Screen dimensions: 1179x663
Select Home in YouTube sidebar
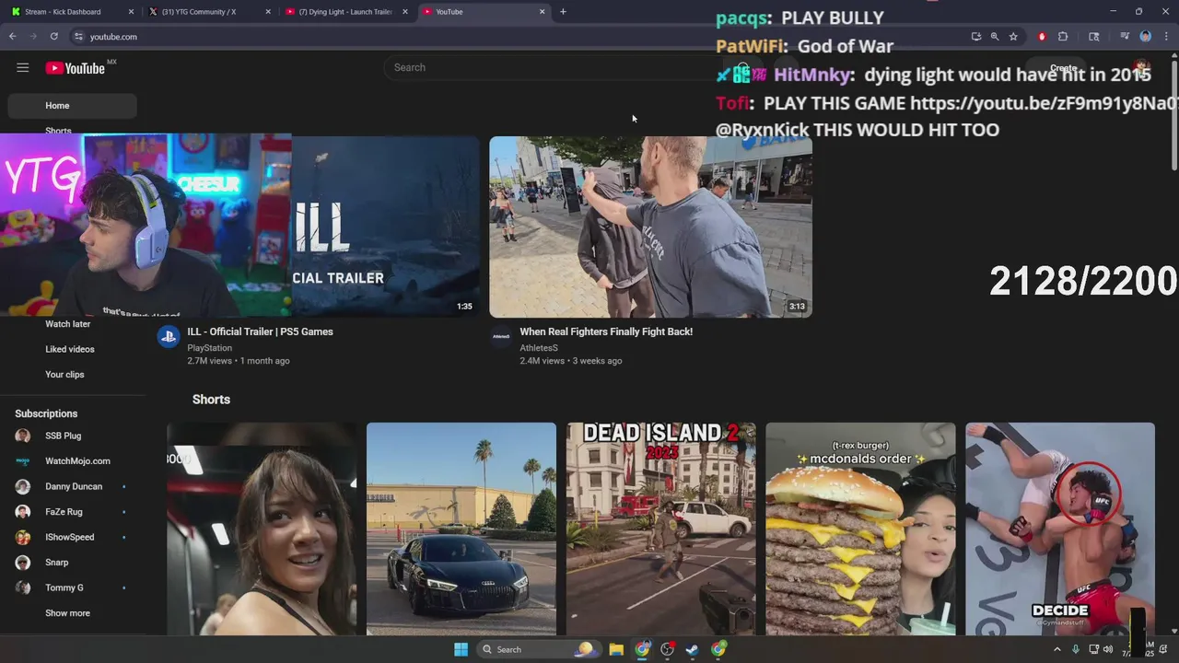(x=72, y=106)
